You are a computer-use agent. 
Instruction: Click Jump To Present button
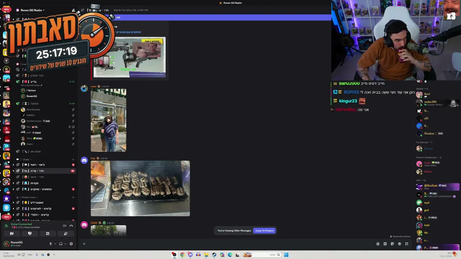pos(264,231)
